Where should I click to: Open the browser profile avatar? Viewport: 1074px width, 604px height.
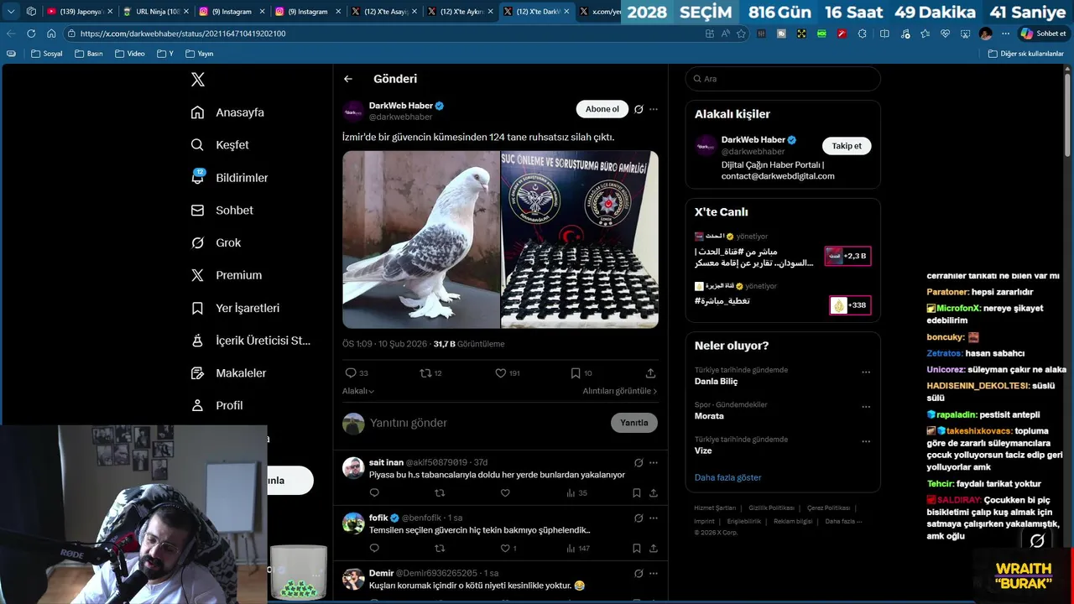click(985, 34)
